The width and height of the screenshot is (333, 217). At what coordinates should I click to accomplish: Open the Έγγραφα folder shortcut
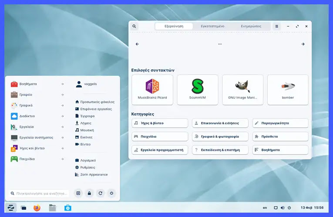pyautogui.click(x=85, y=116)
